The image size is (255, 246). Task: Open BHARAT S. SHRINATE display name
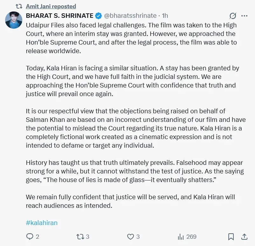coord(60,16)
